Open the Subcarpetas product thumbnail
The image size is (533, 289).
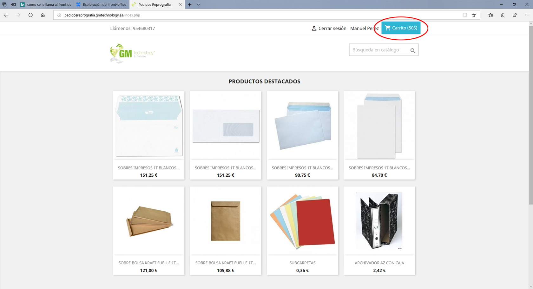[302, 221]
